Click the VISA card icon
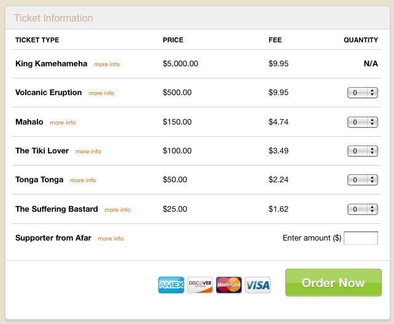The image size is (394, 324). [258, 285]
